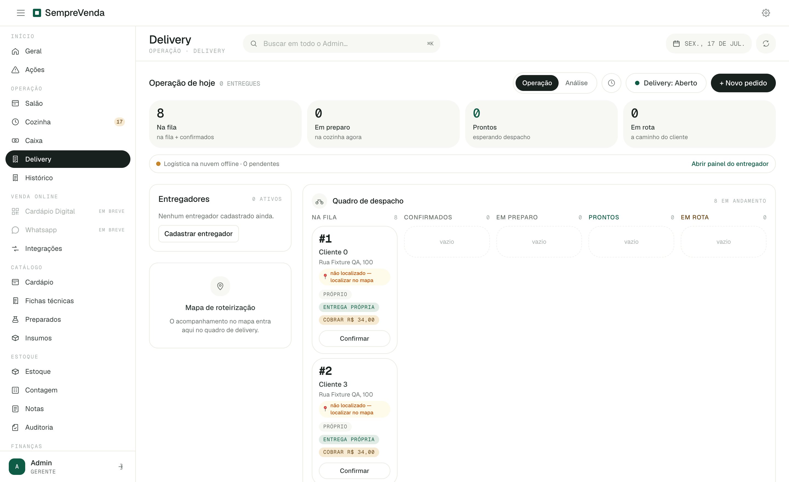This screenshot has height=482, width=789.
Task: Click the Cozinha clock icon
Action: tap(15, 122)
